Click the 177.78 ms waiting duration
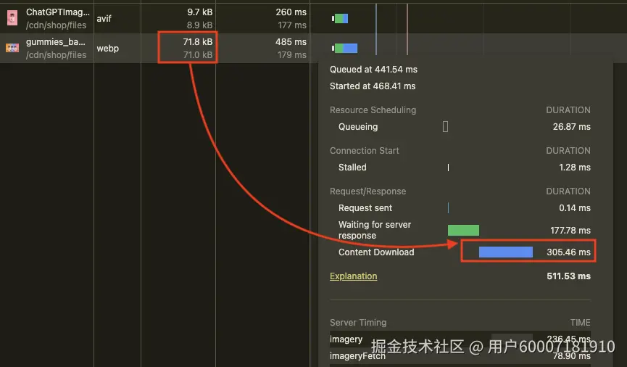Image resolution: width=627 pixels, height=367 pixels. (x=570, y=231)
